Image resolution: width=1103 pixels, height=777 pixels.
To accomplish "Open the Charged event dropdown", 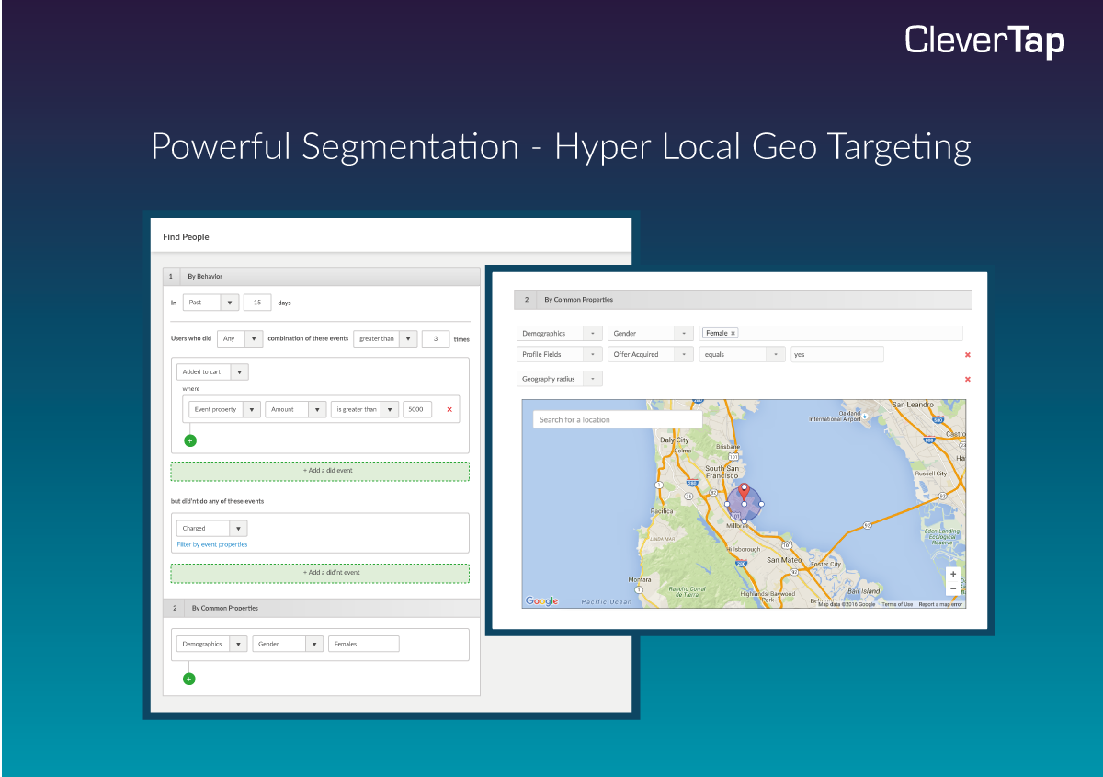I will 211,529.
